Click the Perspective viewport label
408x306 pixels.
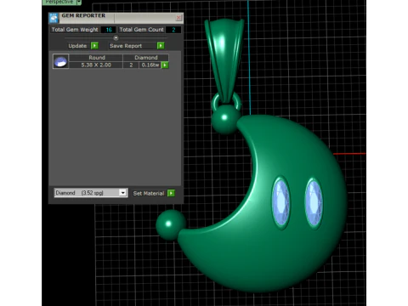(59, 3)
